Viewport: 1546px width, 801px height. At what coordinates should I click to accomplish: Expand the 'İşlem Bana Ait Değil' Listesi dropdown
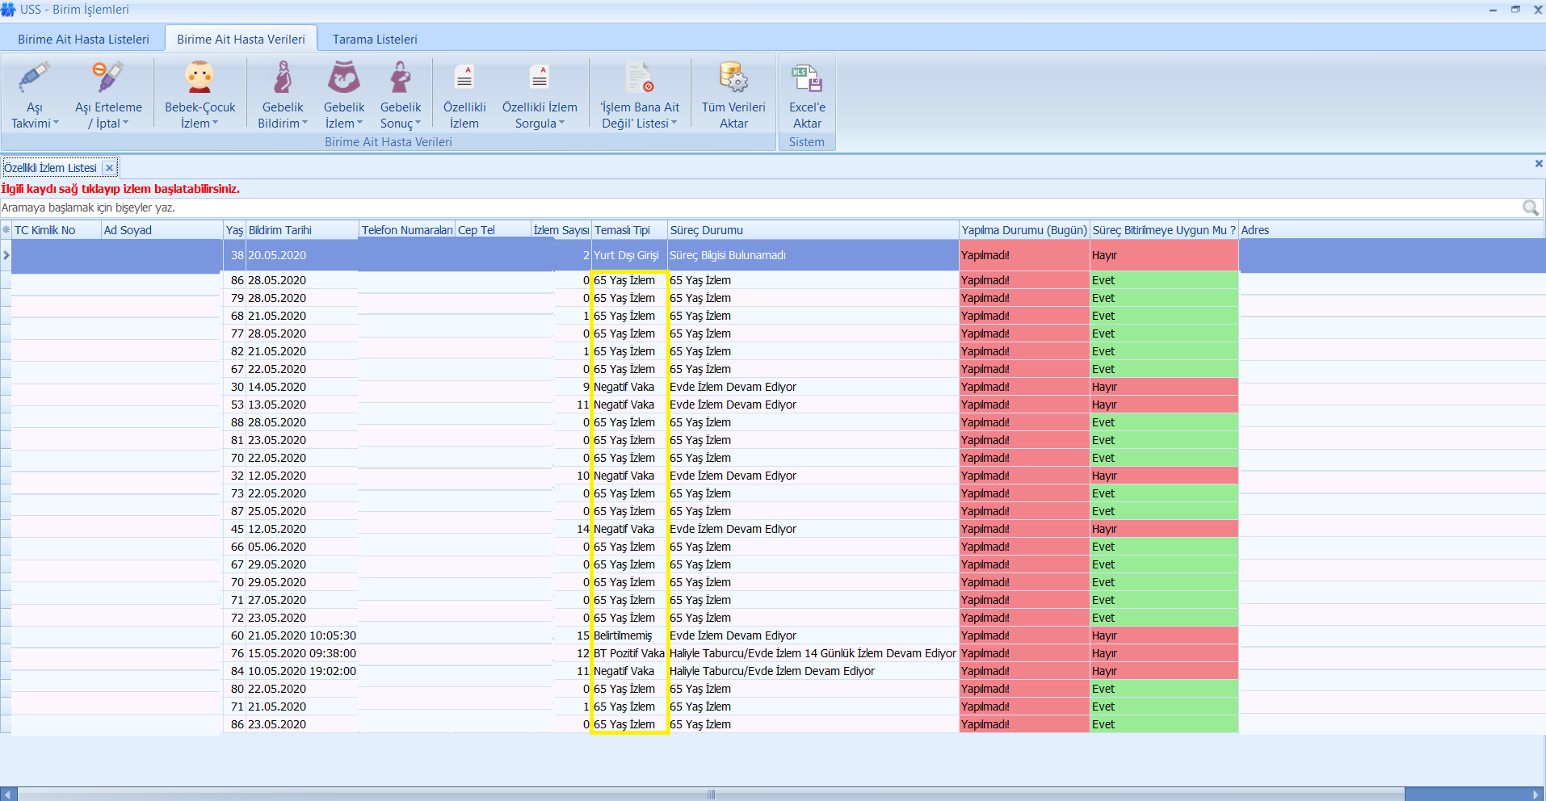point(674,124)
